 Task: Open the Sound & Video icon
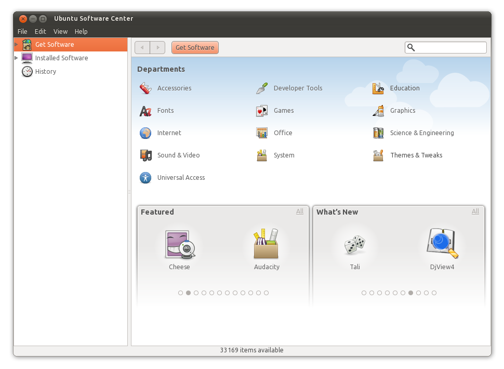[x=145, y=155]
